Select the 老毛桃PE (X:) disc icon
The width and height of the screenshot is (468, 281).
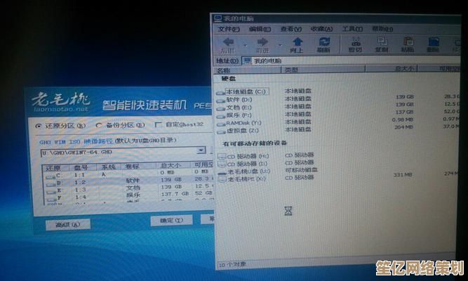click(222, 179)
